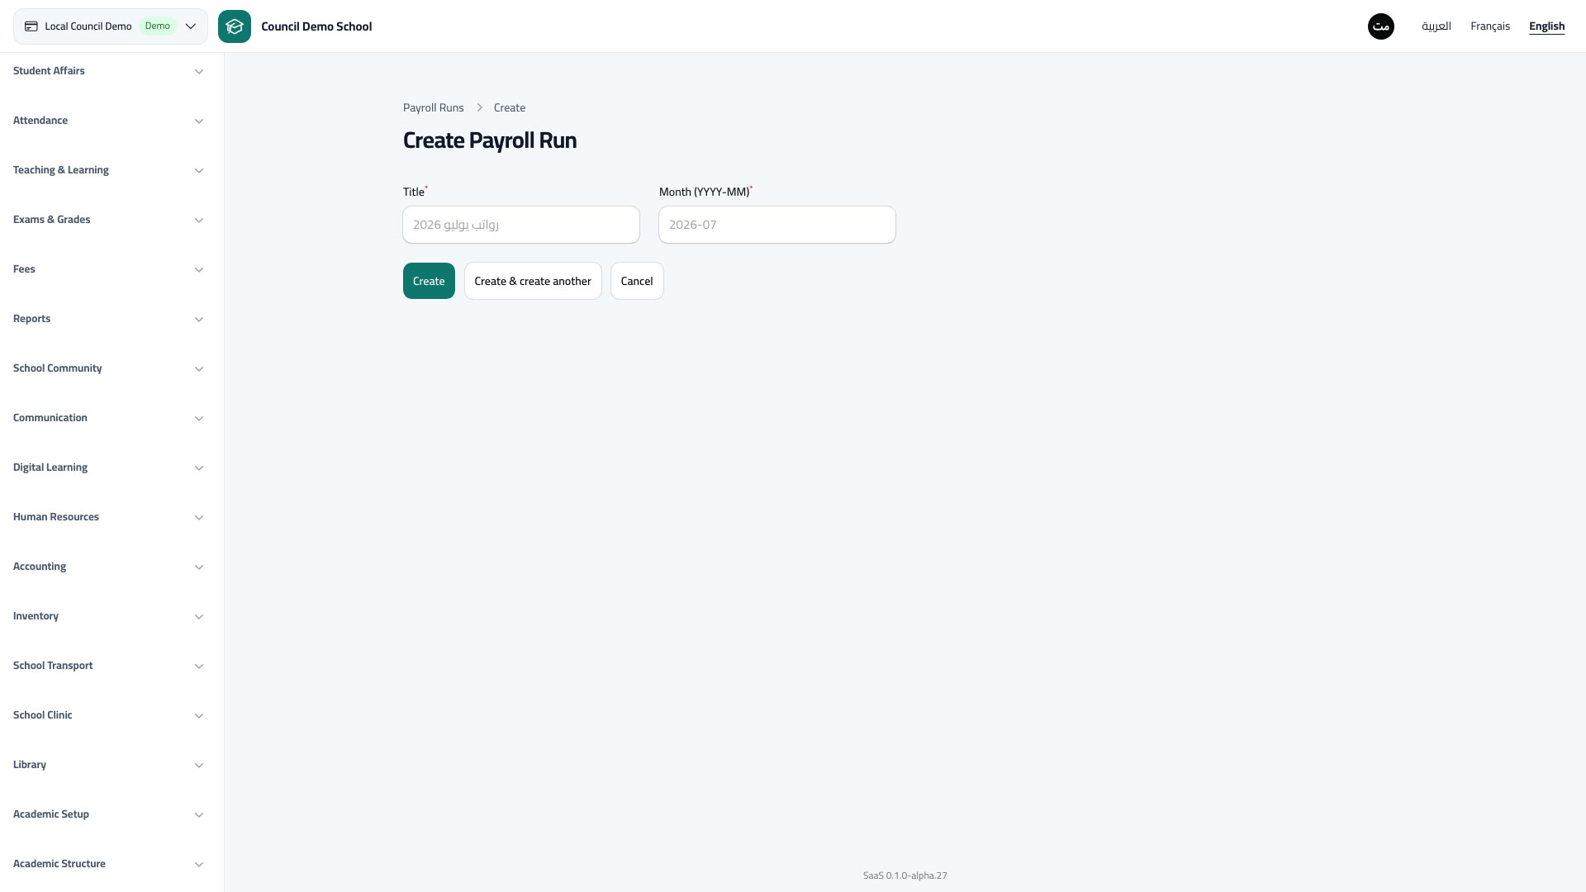Expand the School Community section chevron
1586x892 pixels.
pyautogui.click(x=199, y=369)
